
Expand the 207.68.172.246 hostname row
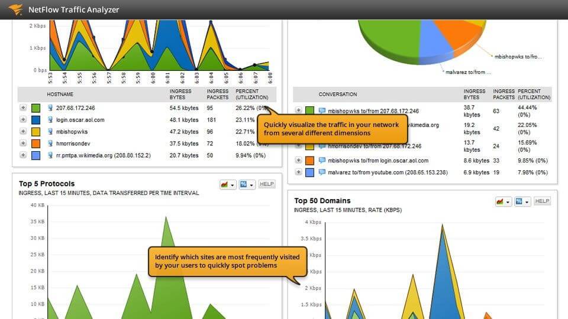click(x=23, y=108)
